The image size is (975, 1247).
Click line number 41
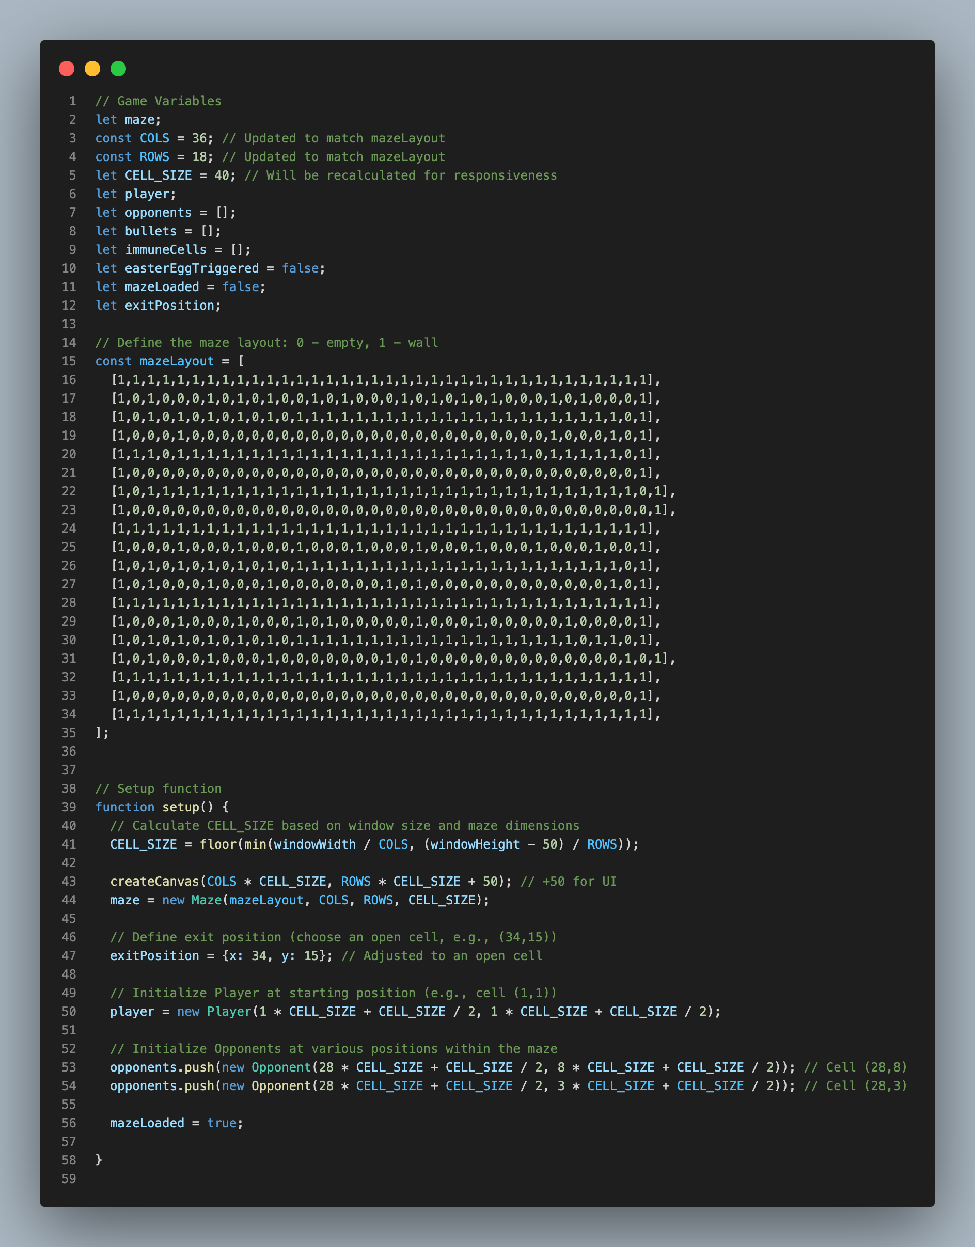(69, 844)
